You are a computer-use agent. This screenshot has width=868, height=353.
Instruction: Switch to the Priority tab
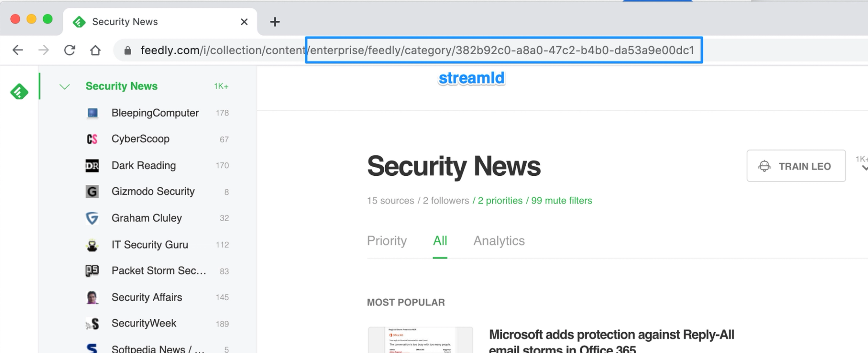coord(387,241)
